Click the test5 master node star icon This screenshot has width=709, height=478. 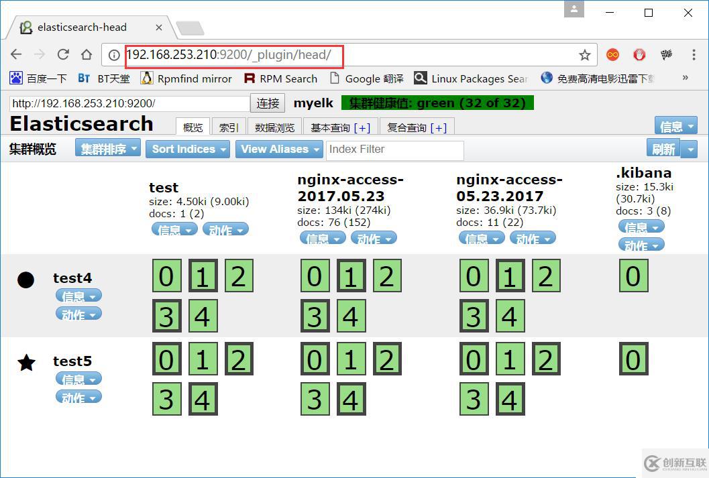click(x=26, y=362)
